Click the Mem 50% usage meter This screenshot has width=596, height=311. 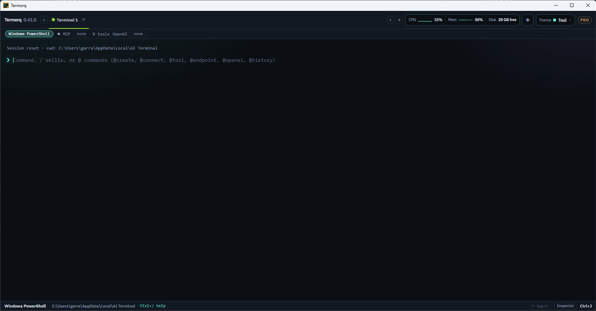point(465,20)
